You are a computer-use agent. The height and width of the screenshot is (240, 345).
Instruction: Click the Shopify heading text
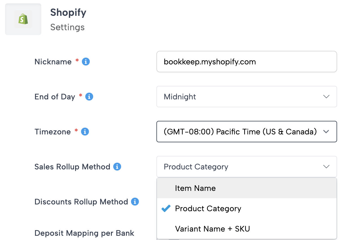(68, 12)
